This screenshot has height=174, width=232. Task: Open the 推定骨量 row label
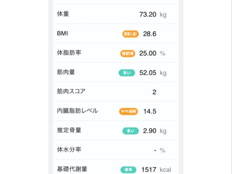[69, 130]
